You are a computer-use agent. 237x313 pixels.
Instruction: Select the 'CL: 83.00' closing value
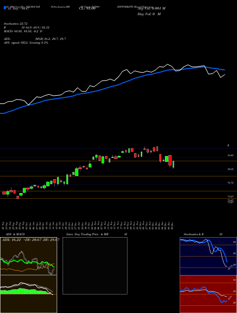[x=87, y=9]
